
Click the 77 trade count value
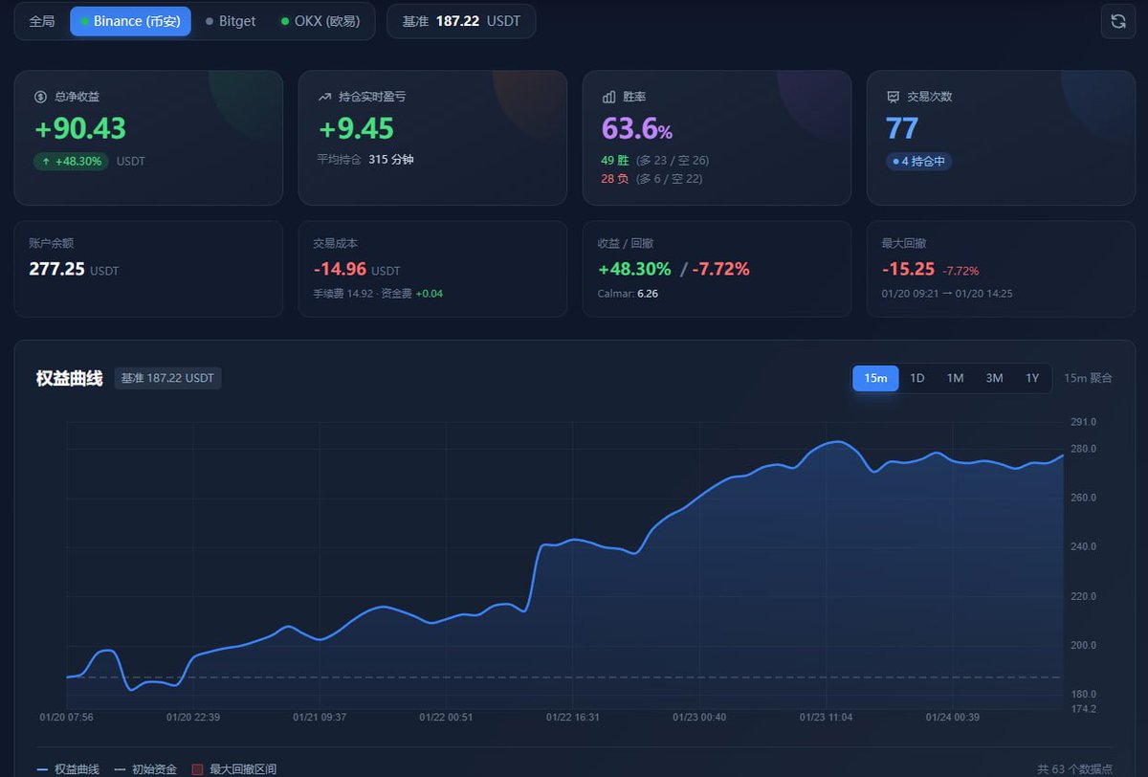pyautogui.click(x=902, y=128)
